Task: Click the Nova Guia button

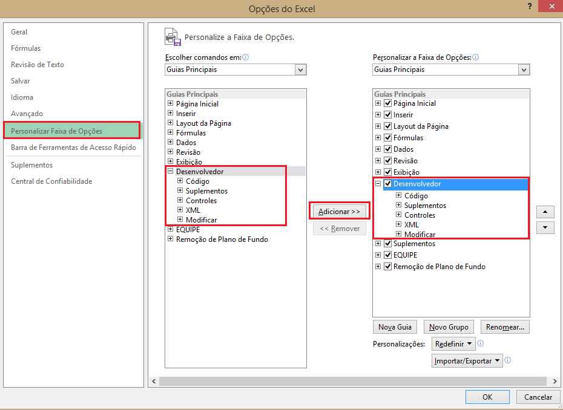Action: [x=395, y=327]
